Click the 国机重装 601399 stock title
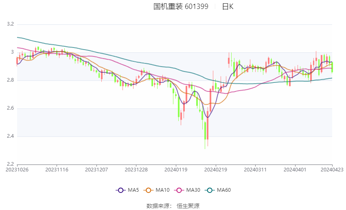Screen dimensions: 346x210 point(181,6)
